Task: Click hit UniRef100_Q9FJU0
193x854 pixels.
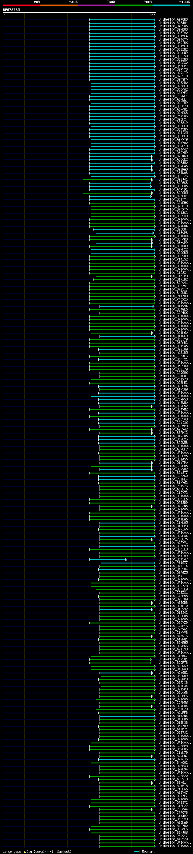Action: click(173, 163)
